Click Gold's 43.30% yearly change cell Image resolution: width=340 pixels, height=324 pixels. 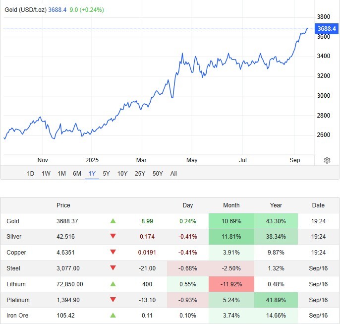pyautogui.click(x=276, y=221)
